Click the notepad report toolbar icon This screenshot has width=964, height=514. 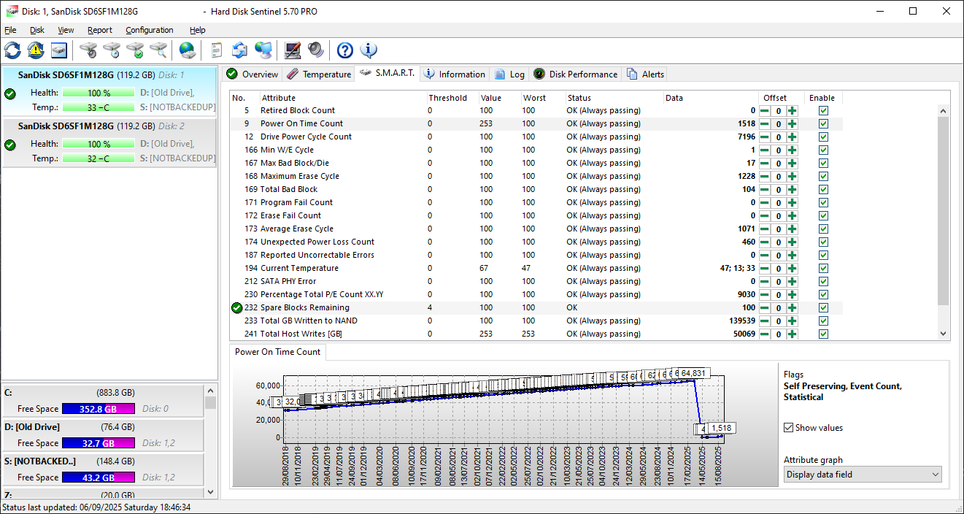(x=217, y=50)
